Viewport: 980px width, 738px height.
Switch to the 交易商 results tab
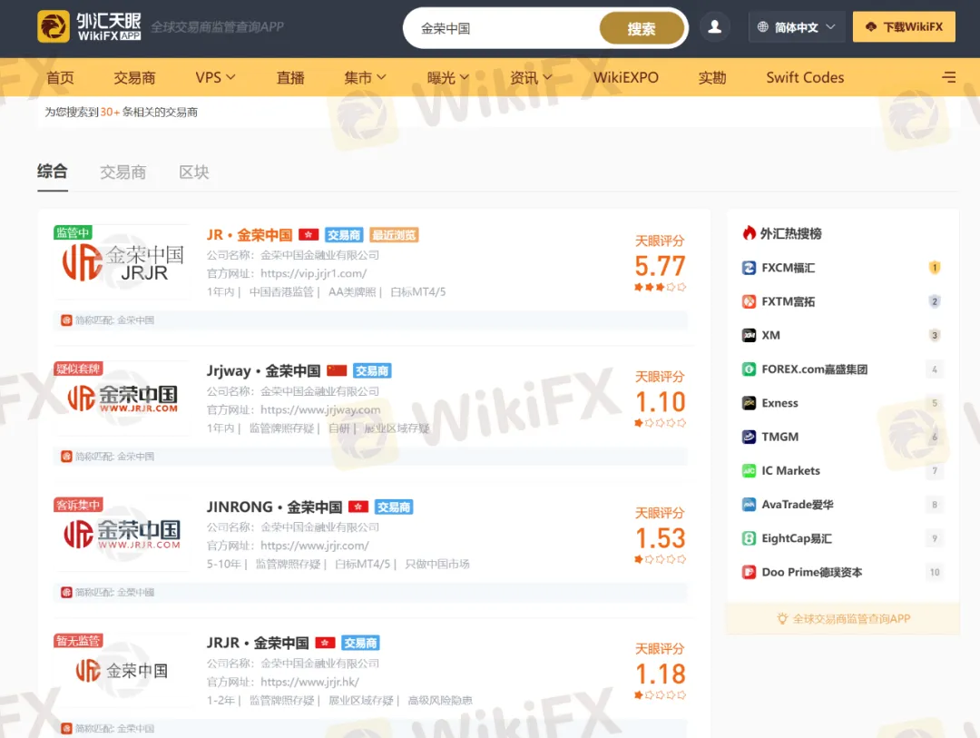(x=123, y=172)
